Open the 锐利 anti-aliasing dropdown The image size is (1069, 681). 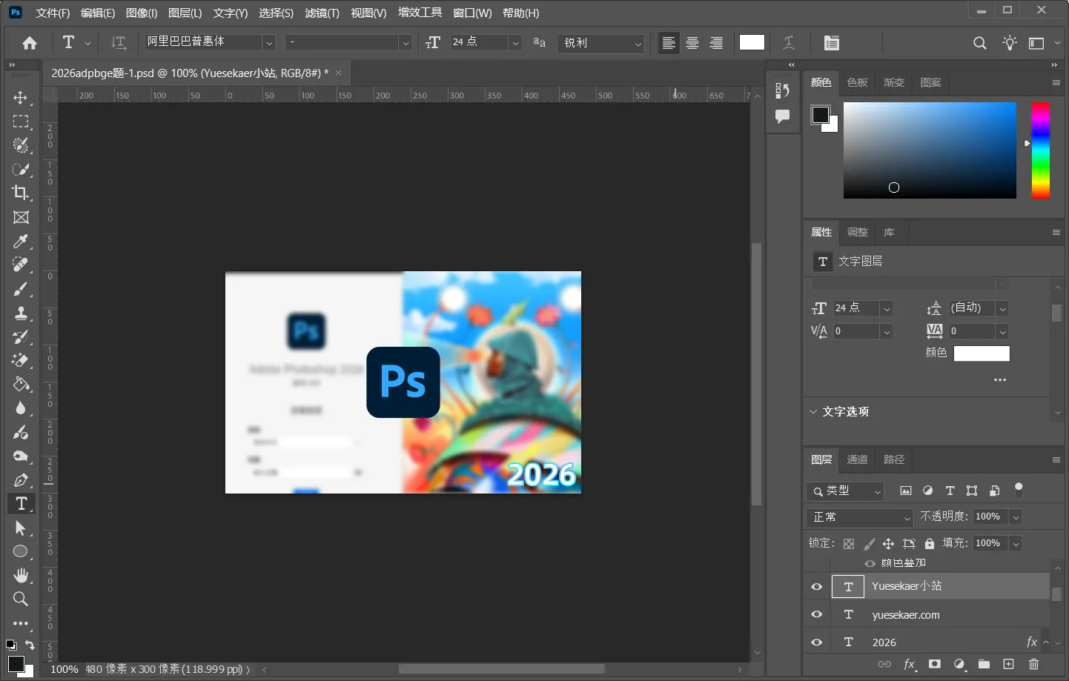(637, 43)
